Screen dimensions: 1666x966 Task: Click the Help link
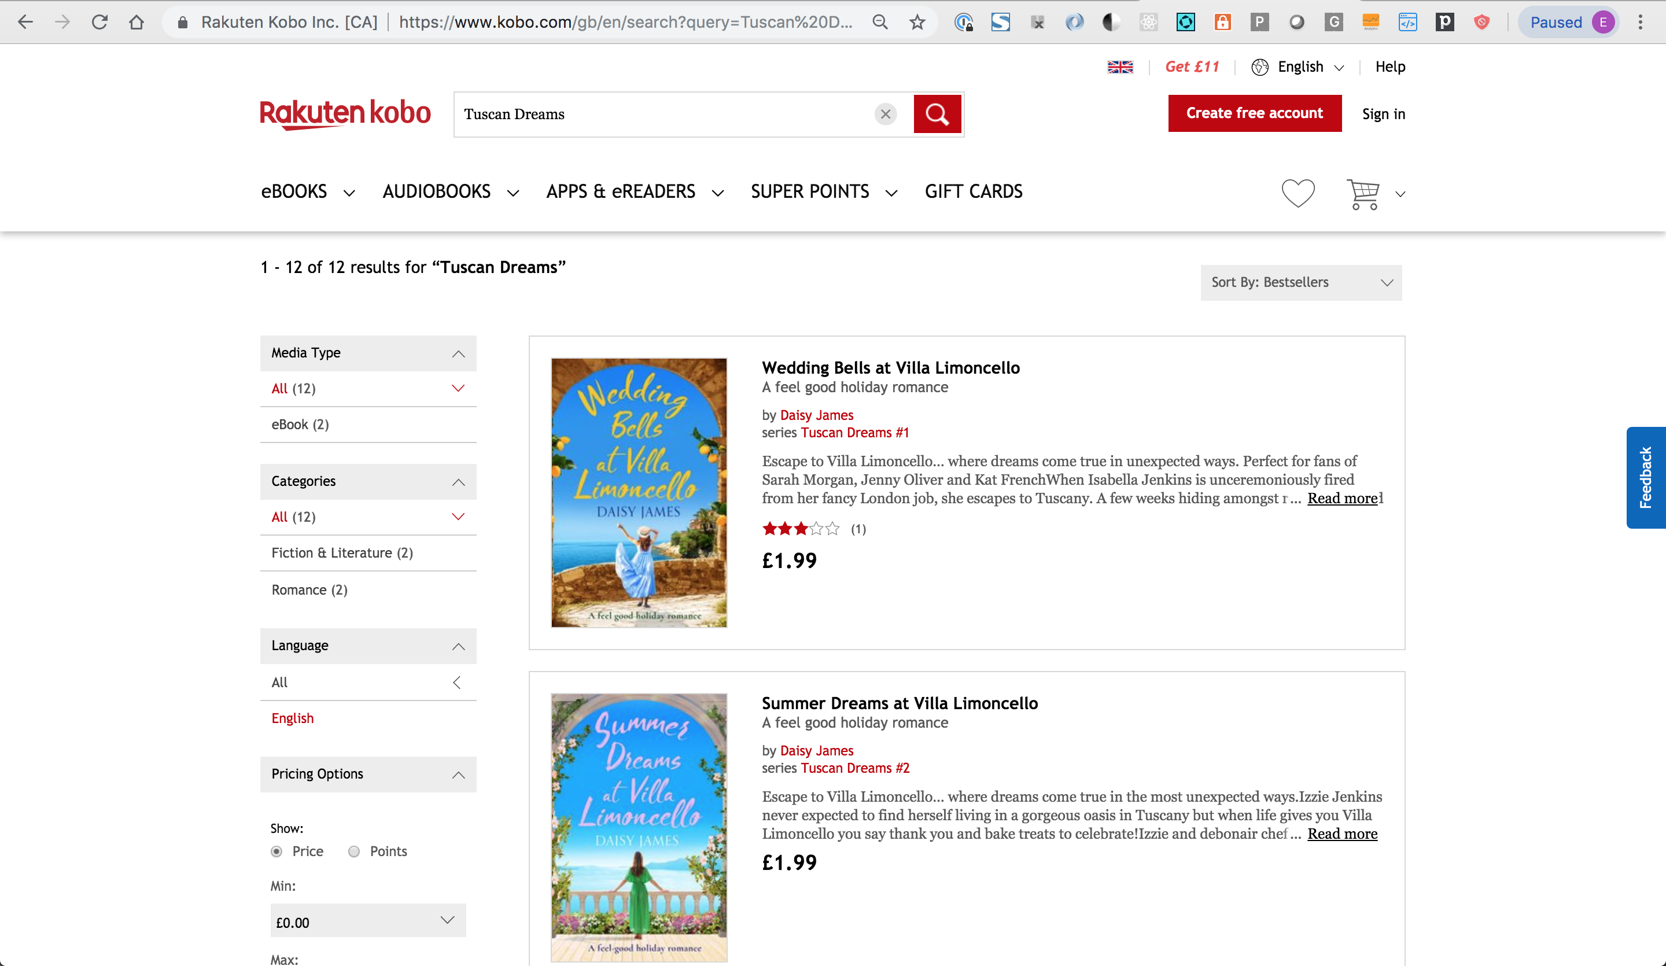coord(1389,67)
